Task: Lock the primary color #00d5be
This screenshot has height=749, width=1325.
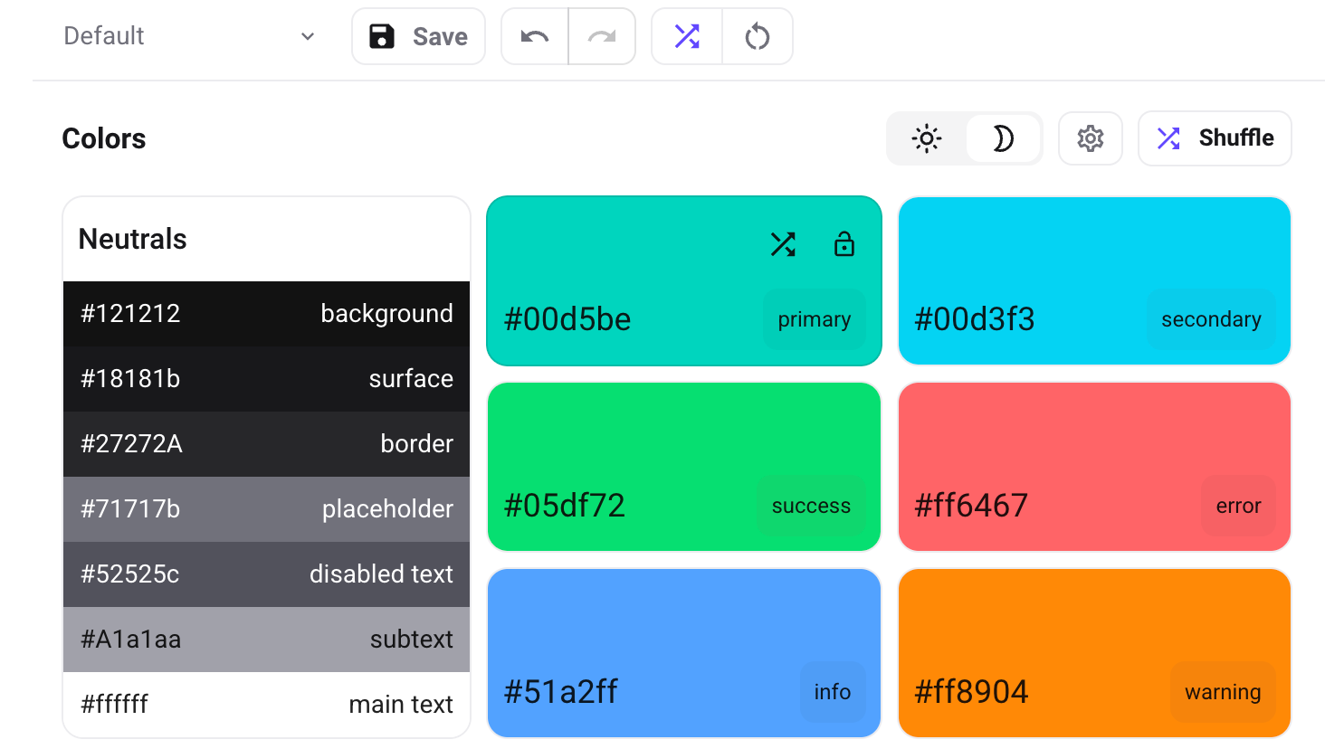Action: click(844, 244)
